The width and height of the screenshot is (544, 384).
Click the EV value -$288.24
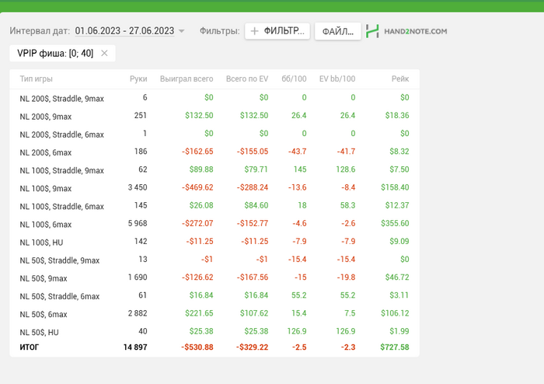pos(253,187)
